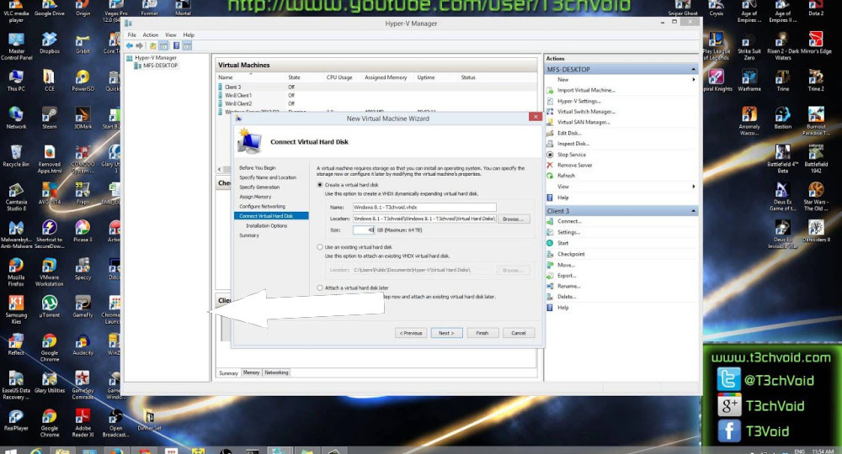
Task: Select Create a virtual hard disk option
Action: (320, 184)
